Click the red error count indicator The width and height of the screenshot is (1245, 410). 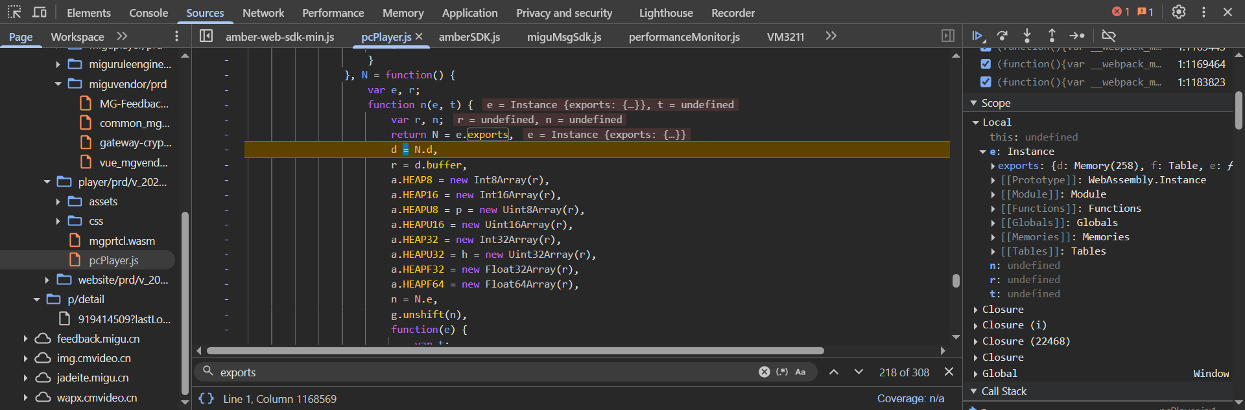(x=1120, y=12)
